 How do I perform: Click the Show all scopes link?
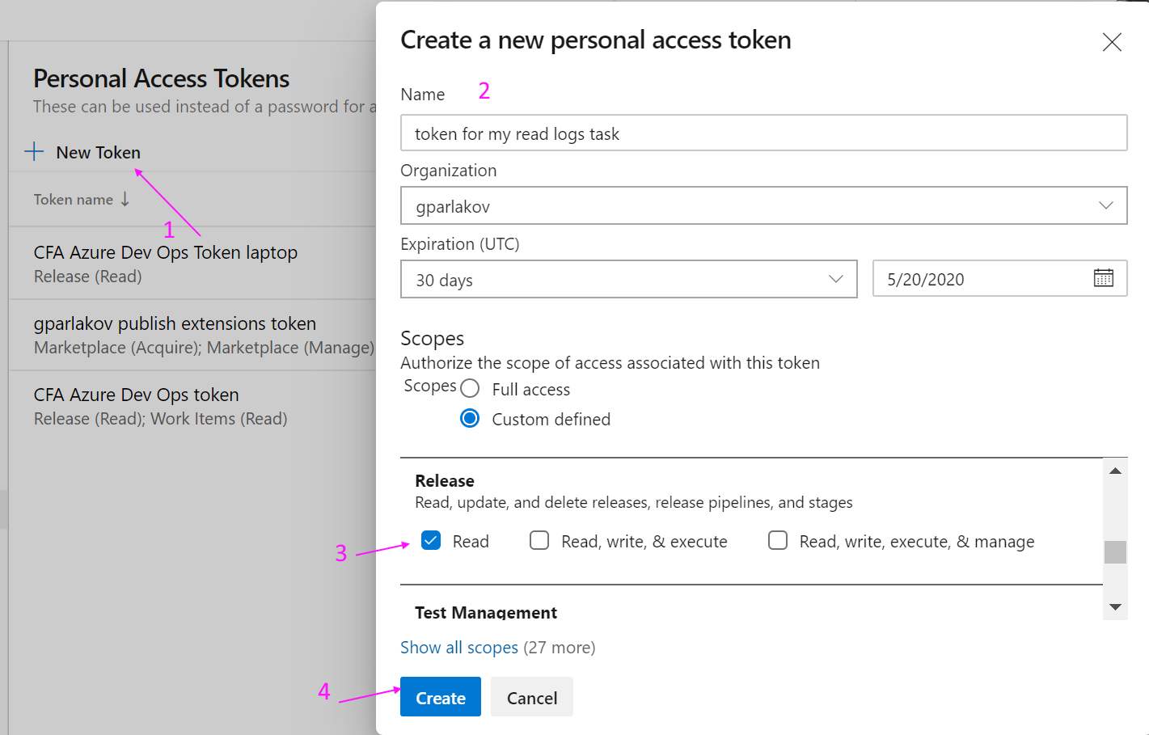(x=459, y=647)
